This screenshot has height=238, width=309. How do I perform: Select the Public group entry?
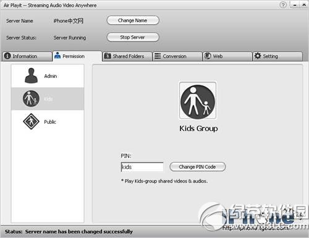pyautogui.click(x=48, y=122)
